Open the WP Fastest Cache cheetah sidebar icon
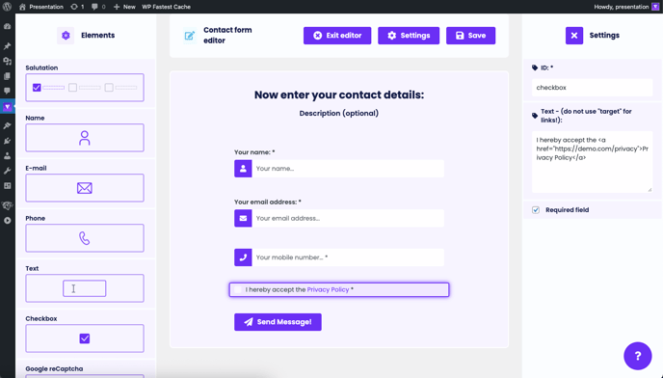 (7, 205)
